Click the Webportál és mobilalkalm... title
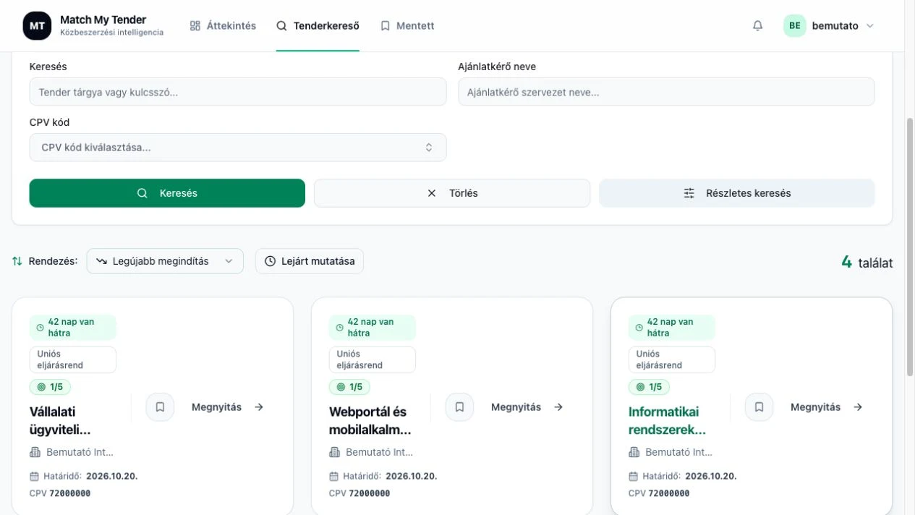 tap(370, 421)
